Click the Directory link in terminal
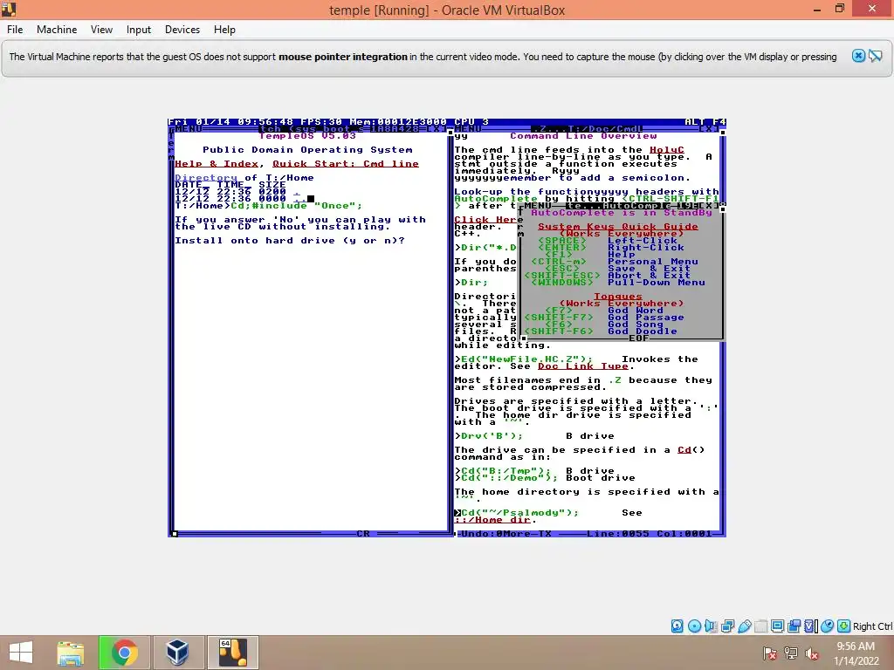Viewport: 894px width, 670px height. [206, 178]
